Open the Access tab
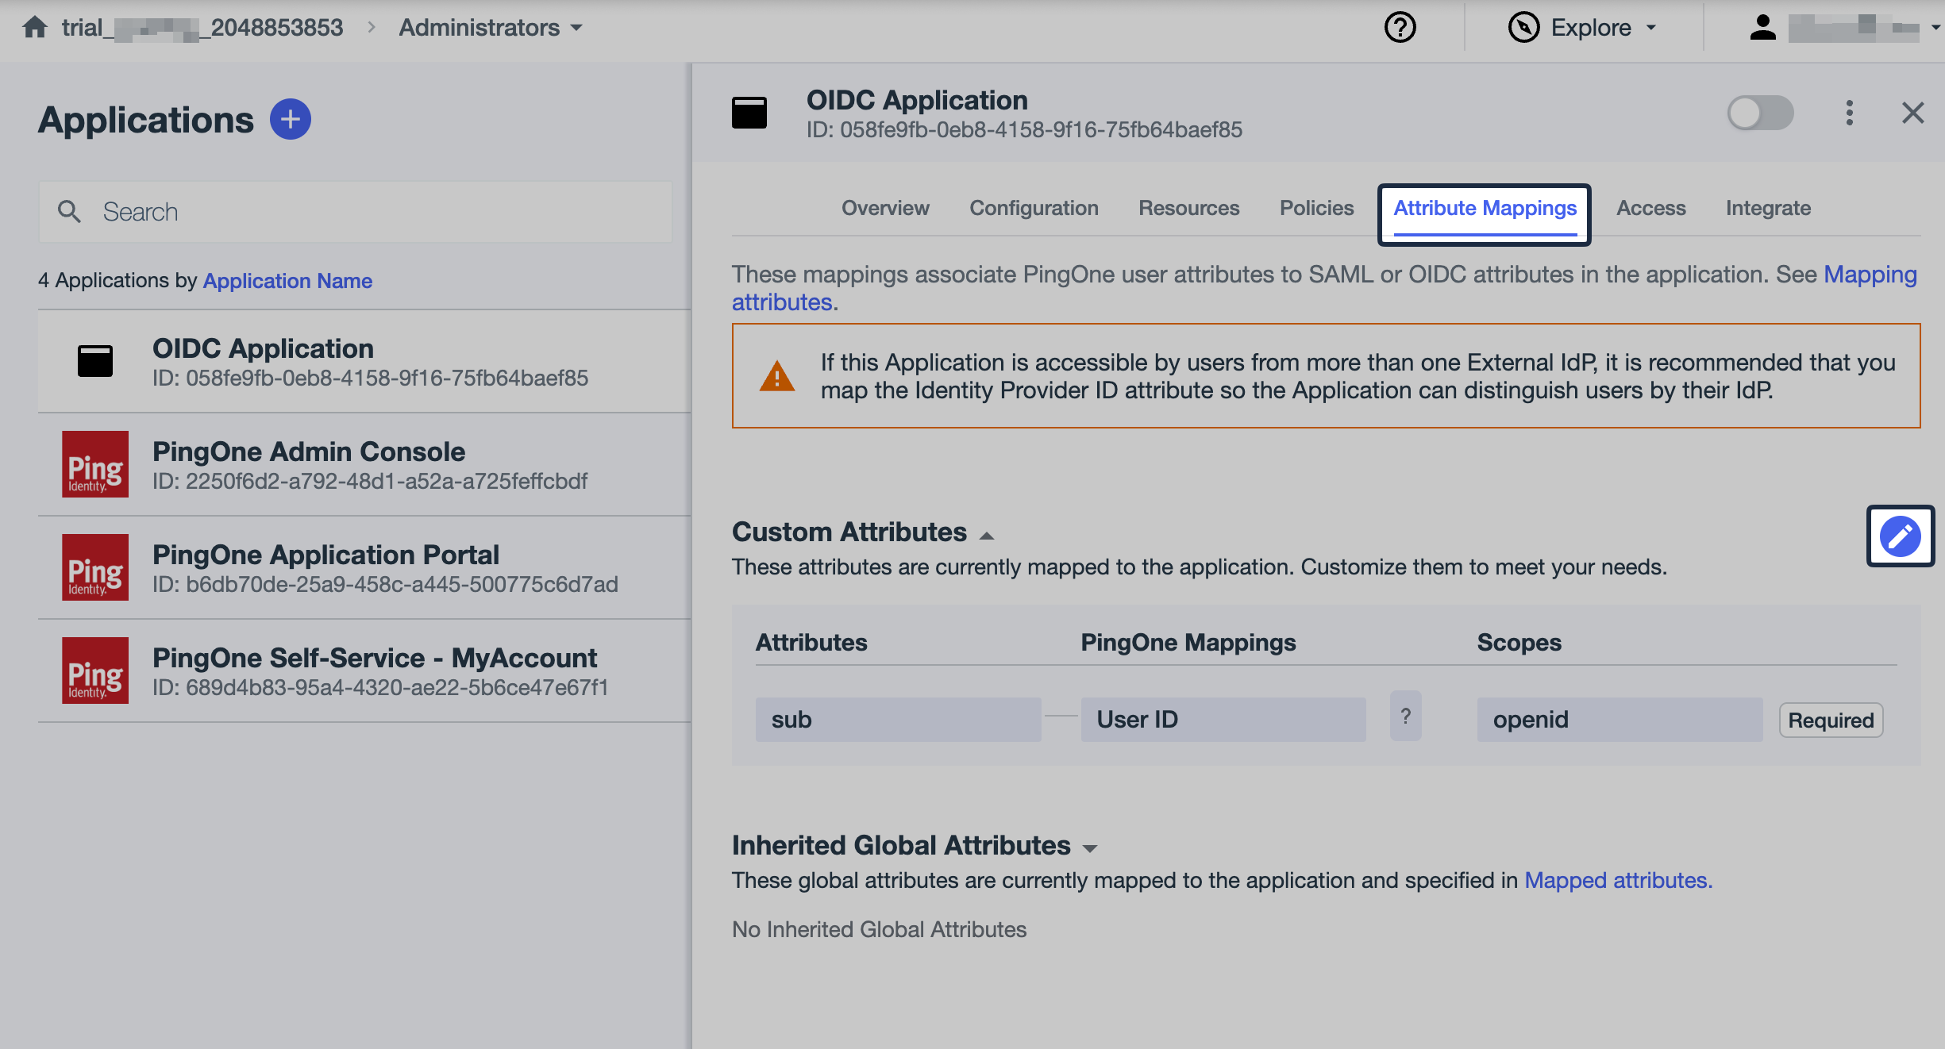This screenshot has height=1049, width=1945. coord(1650,208)
